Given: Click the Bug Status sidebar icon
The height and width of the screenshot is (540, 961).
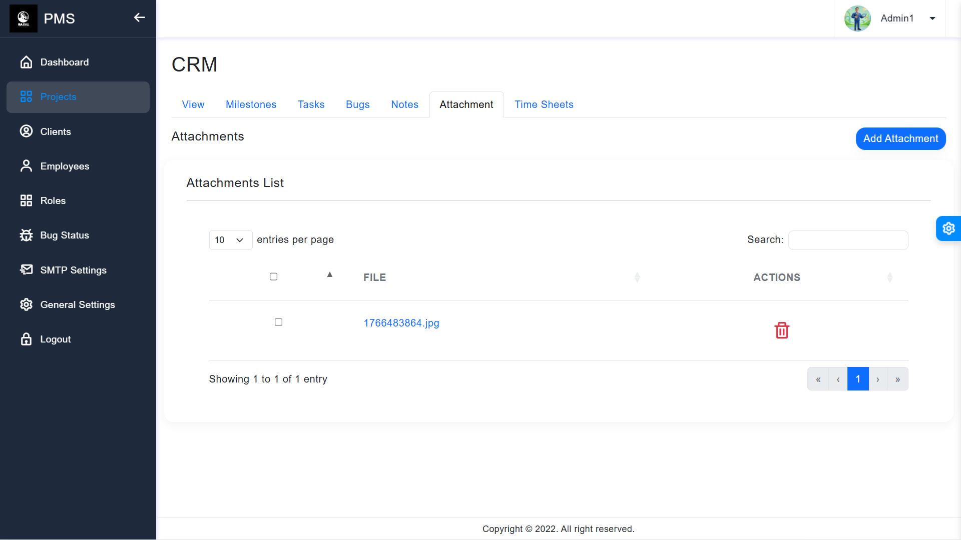Looking at the screenshot, I should [x=26, y=235].
